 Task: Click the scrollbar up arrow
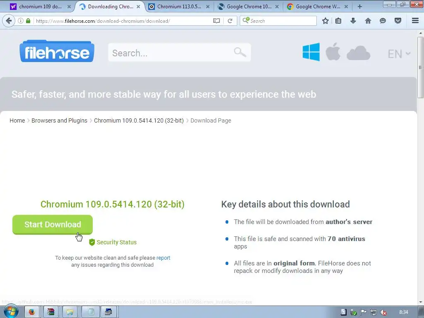420,33
